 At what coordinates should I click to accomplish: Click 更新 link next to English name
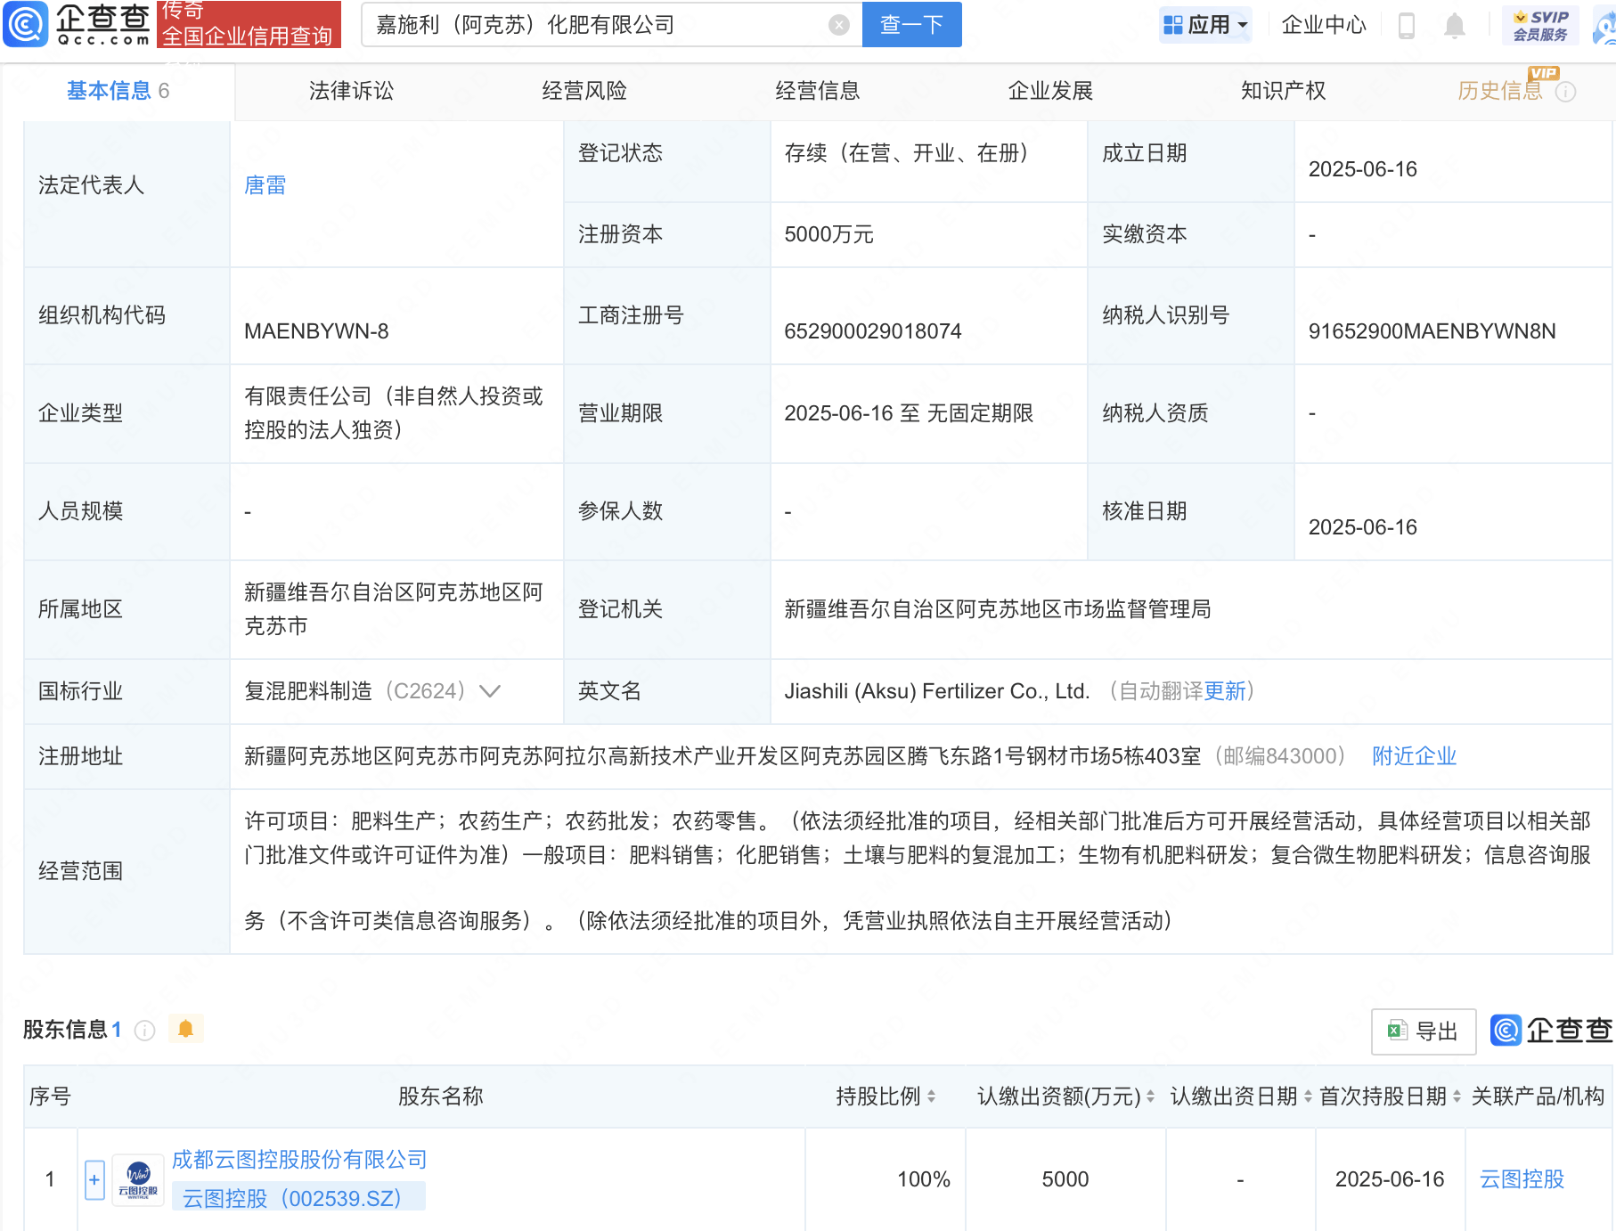[1224, 691]
